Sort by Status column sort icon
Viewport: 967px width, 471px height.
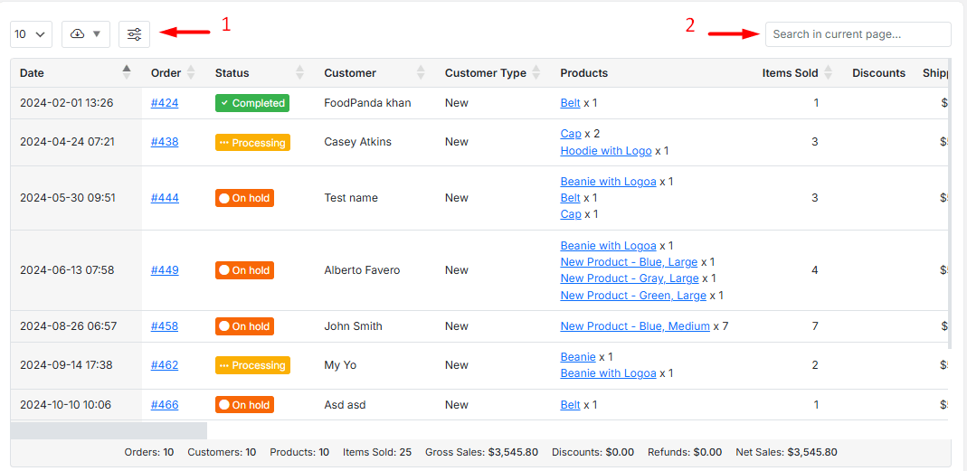click(300, 72)
